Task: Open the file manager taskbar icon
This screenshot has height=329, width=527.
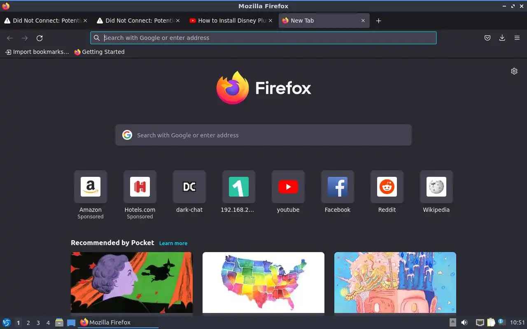Action: 59,322
